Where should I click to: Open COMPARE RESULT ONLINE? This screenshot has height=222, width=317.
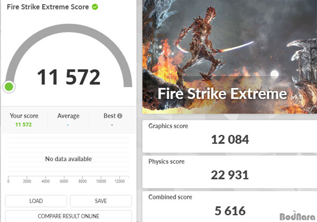pyautogui.click(x=68, y=216)
